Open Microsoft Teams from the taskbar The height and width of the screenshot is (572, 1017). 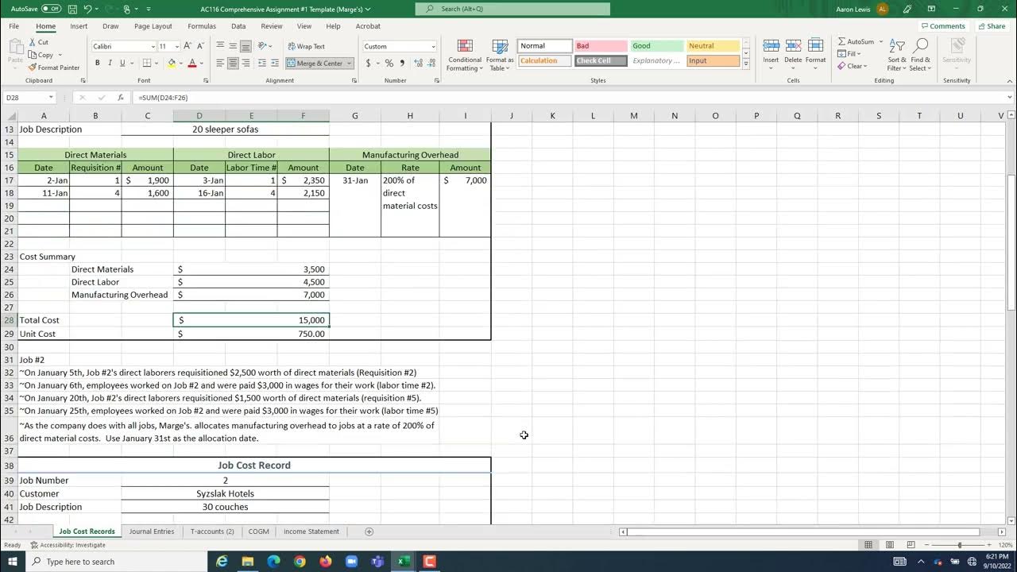tap(377, 562)
